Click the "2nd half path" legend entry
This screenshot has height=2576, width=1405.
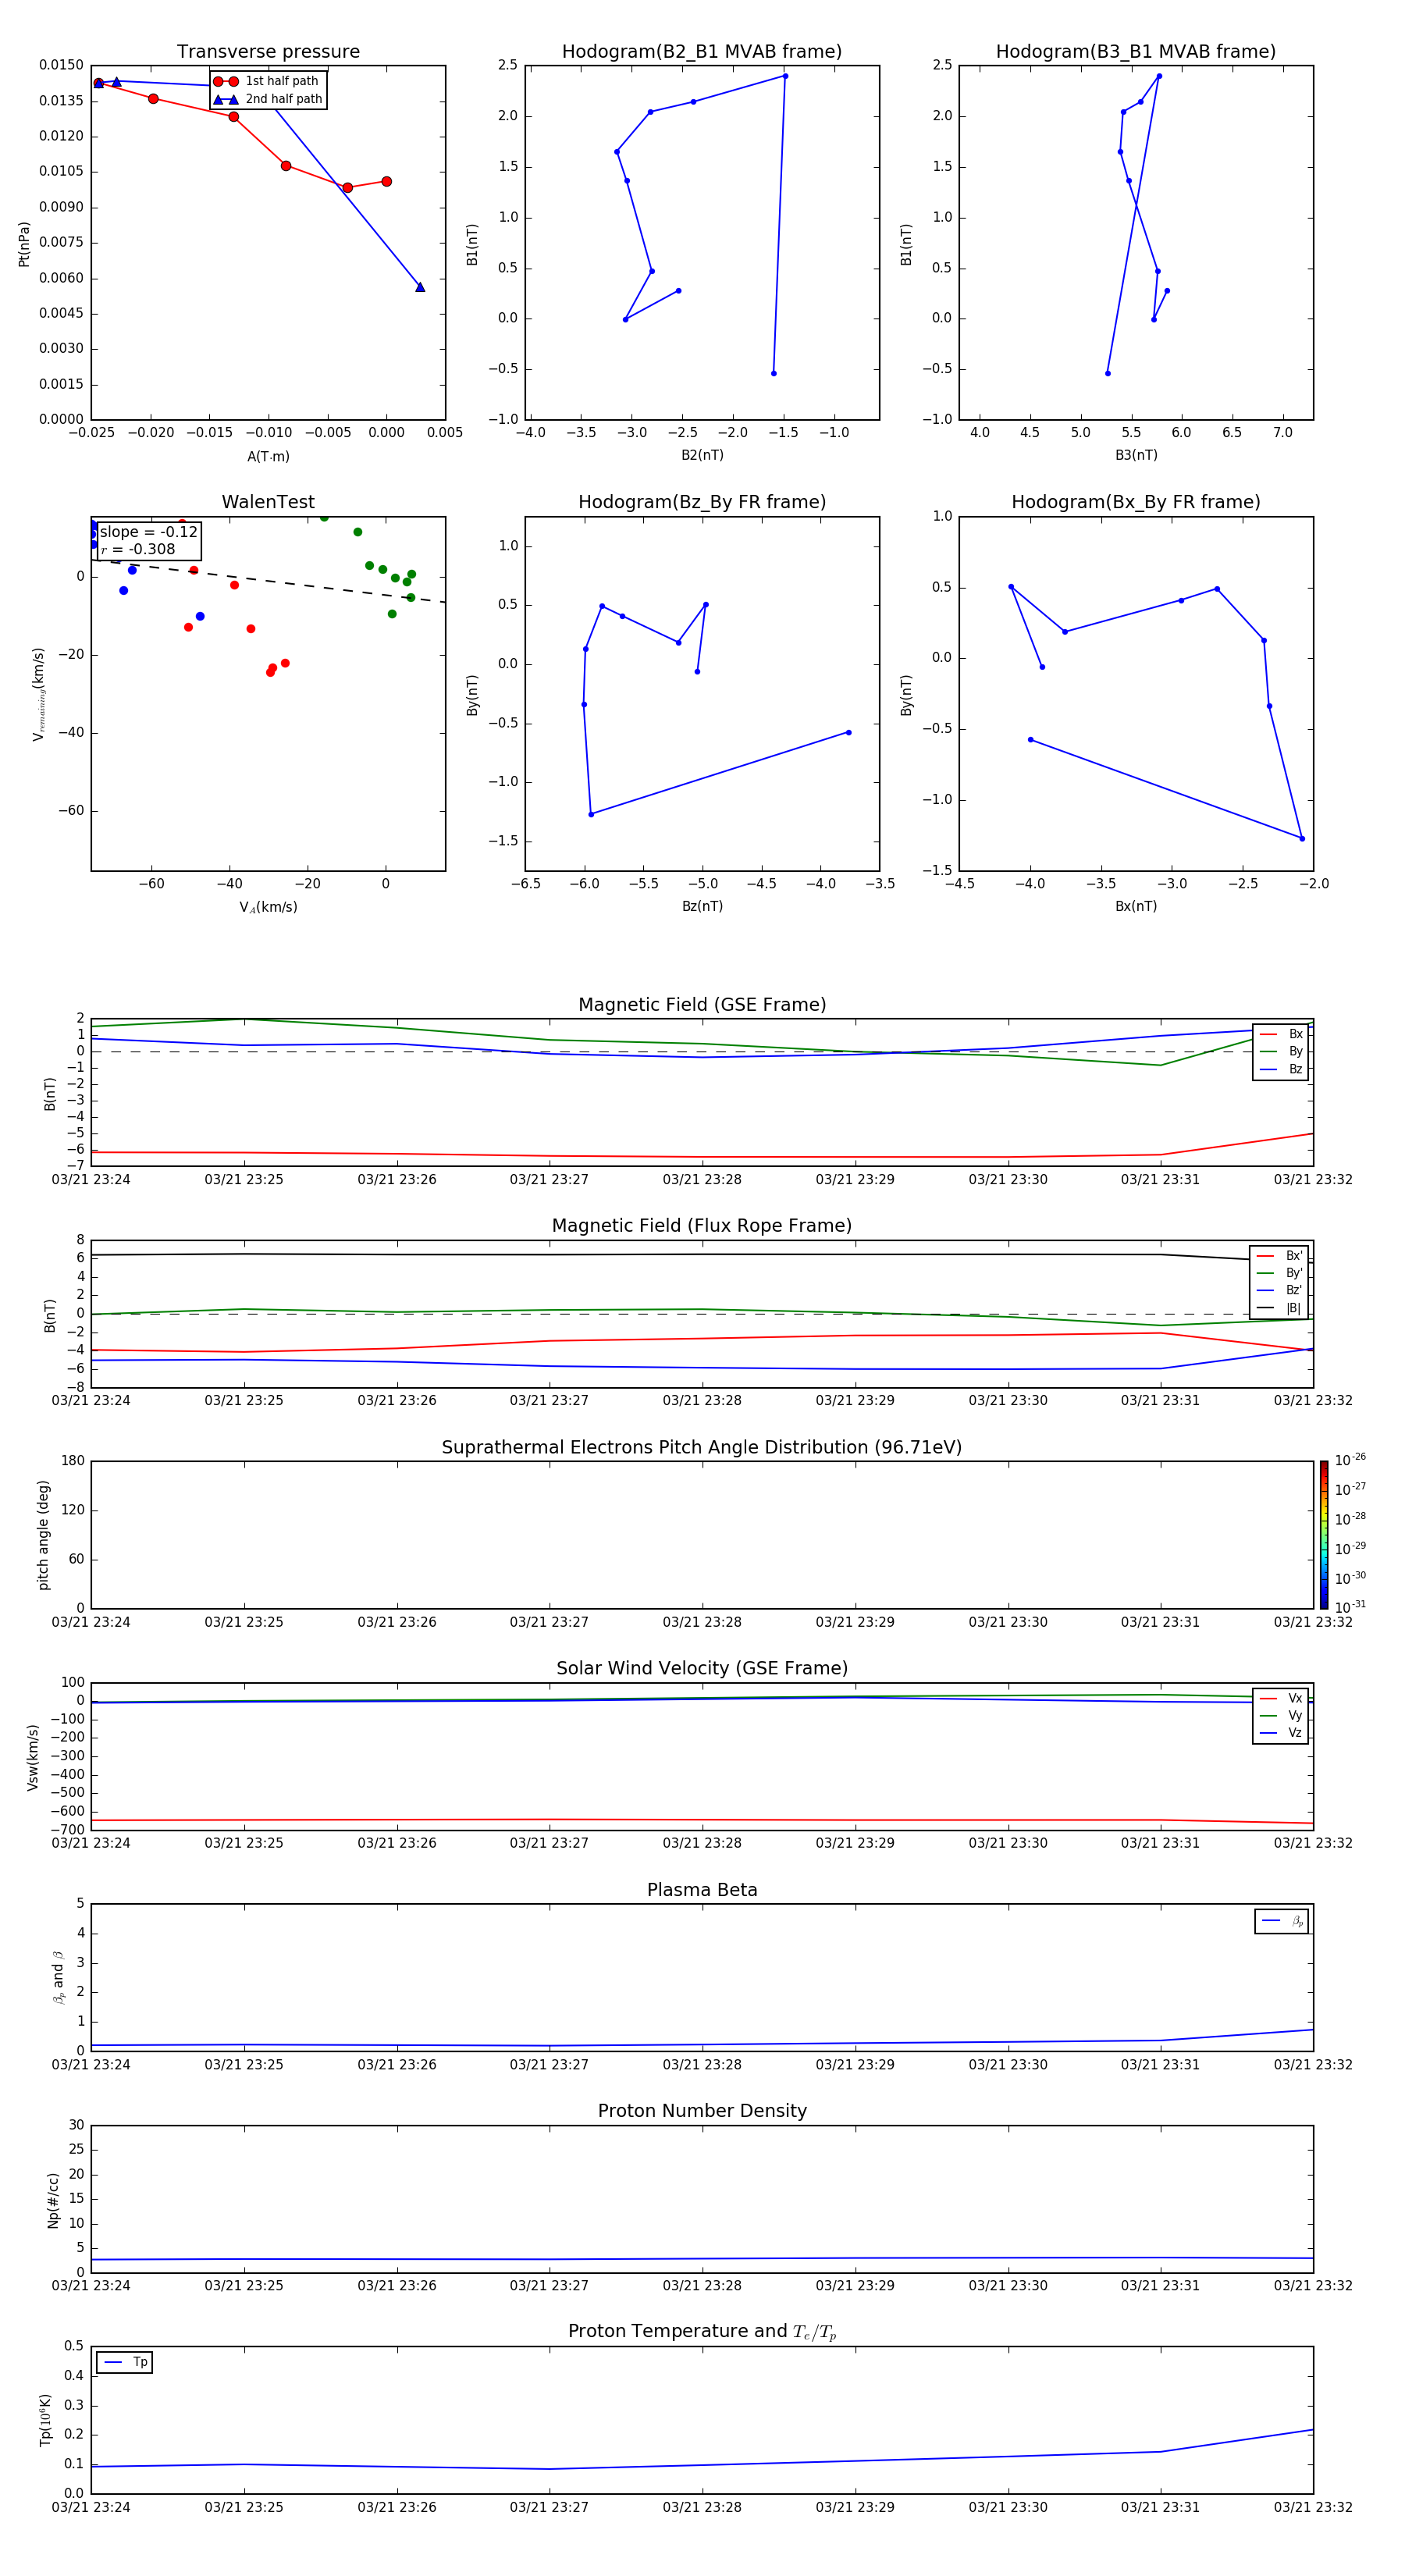coord(267,99)
